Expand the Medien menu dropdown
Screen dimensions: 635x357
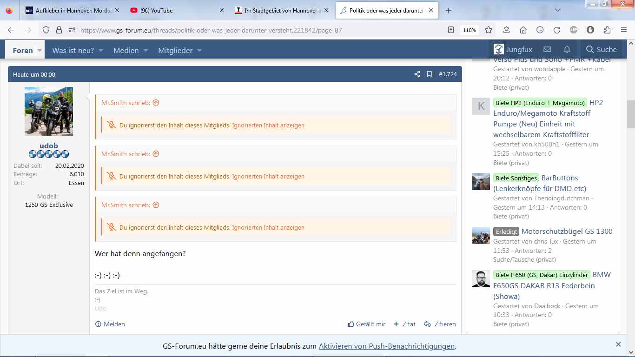[145, 50]
